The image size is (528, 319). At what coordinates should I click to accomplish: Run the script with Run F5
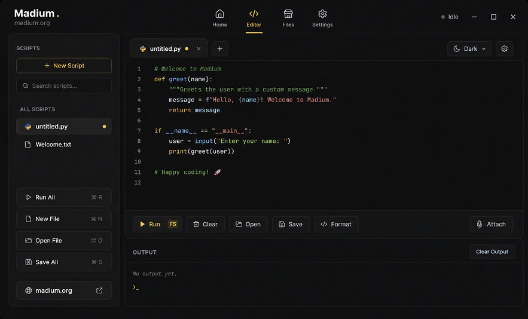157,224
